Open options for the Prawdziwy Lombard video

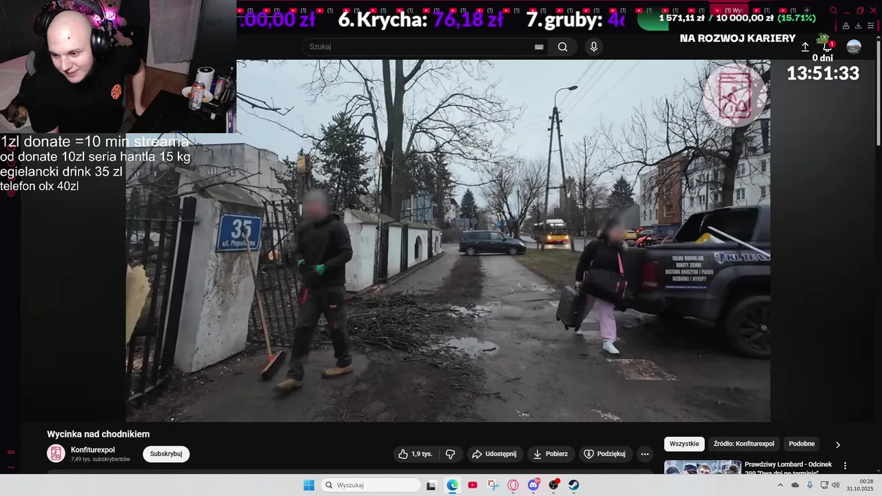point(845,466)
